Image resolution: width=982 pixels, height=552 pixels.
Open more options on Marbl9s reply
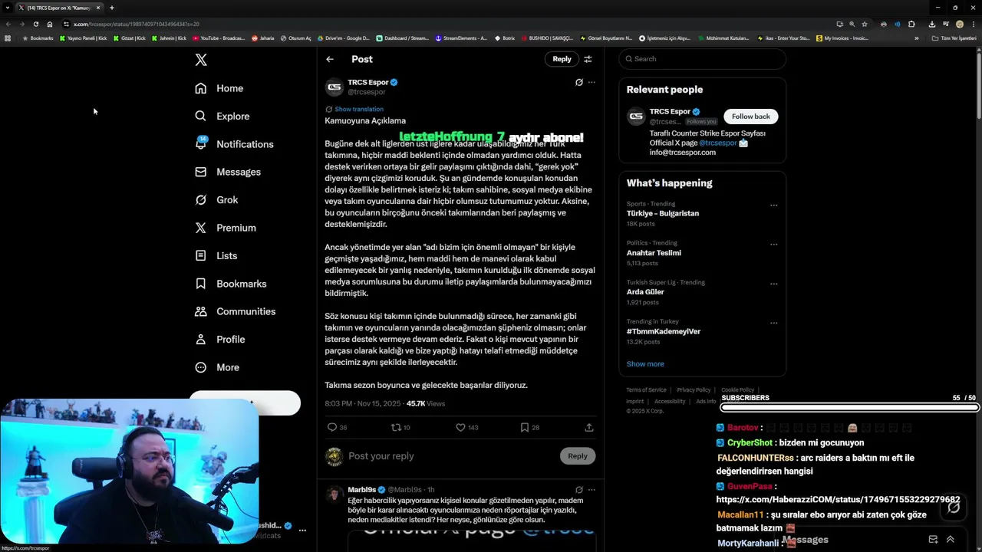(592, 489)
